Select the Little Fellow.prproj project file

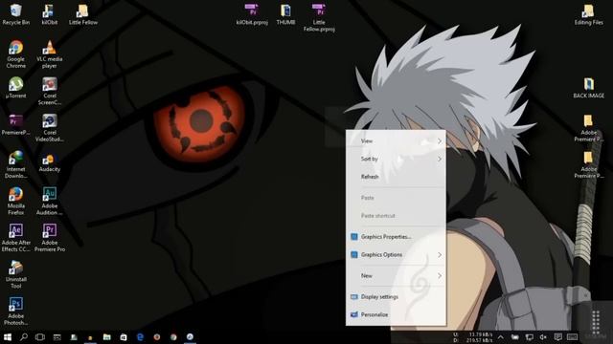click(319, 18)
